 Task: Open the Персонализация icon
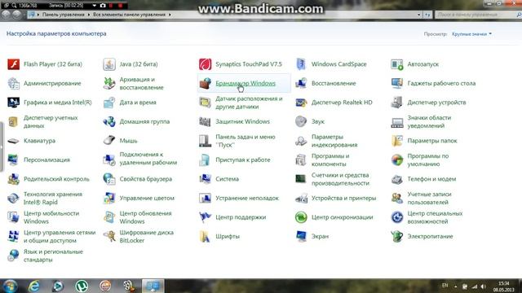(x=14, y=160)
